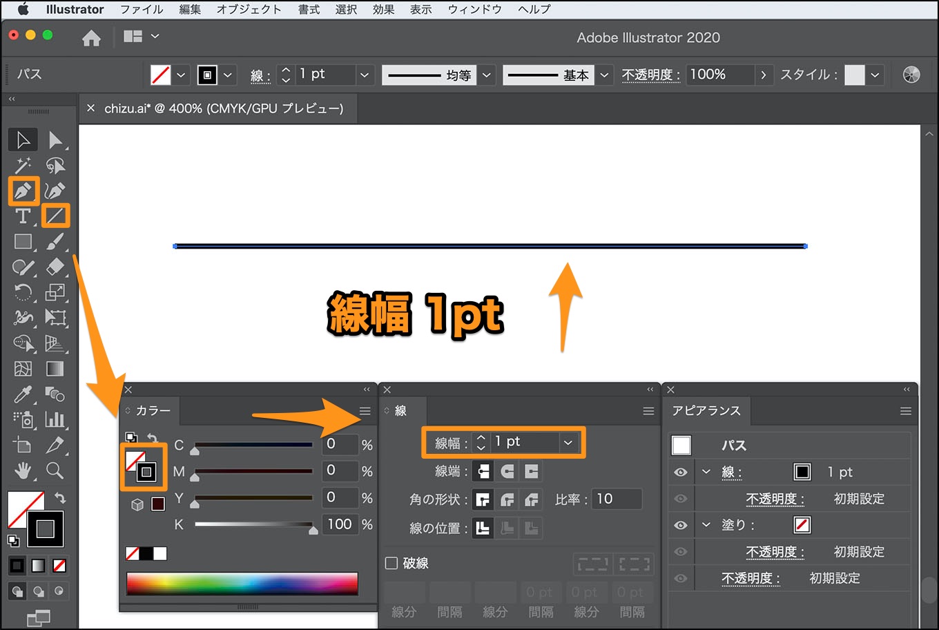Open the 均等 variable width profile dropdown

487,75
